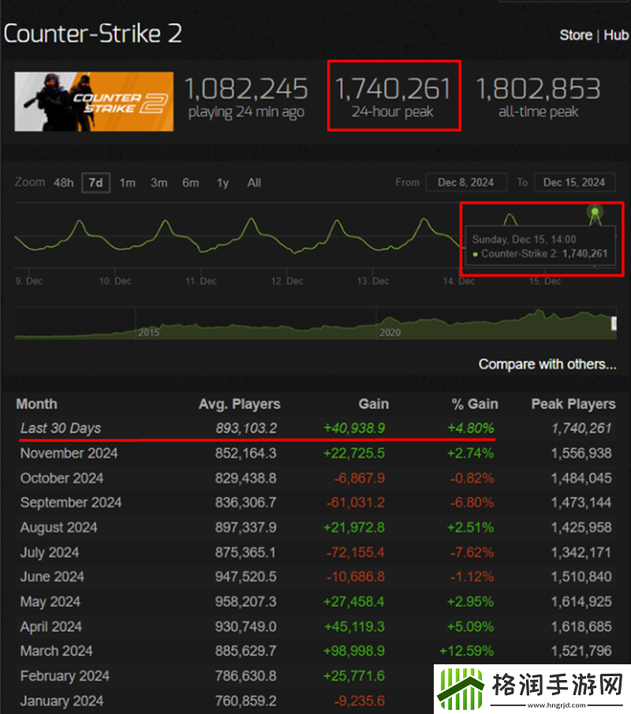Viewport: 631px width, 714px height.
Task: Click the Avg. Players column header
Action: point(239,404)
